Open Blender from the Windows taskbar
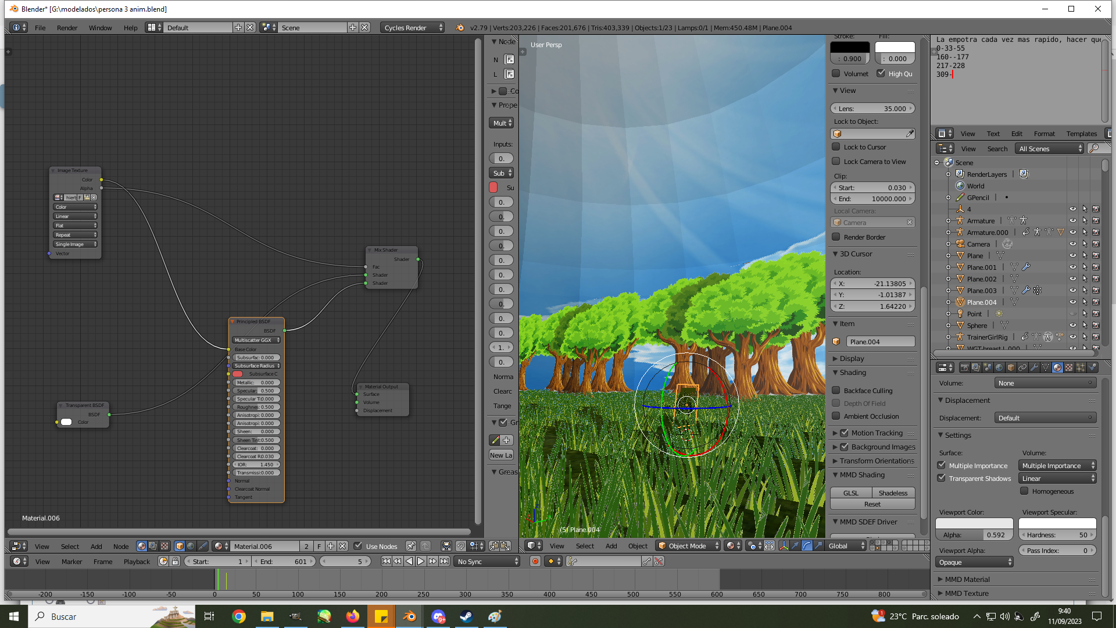The image size is (1116, 628). point(410,616)
